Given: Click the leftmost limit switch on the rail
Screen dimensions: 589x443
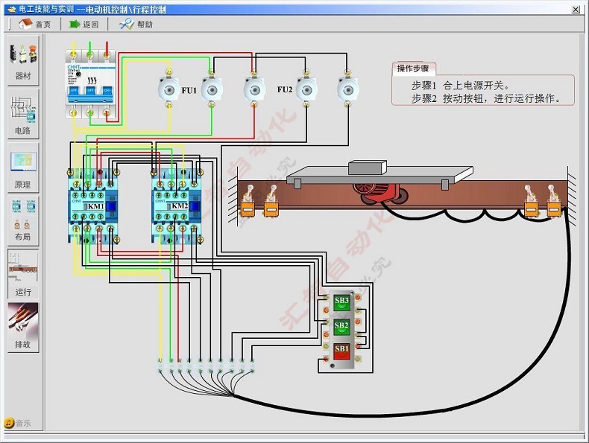Looking at the screenshot, I should coord(248,207).
